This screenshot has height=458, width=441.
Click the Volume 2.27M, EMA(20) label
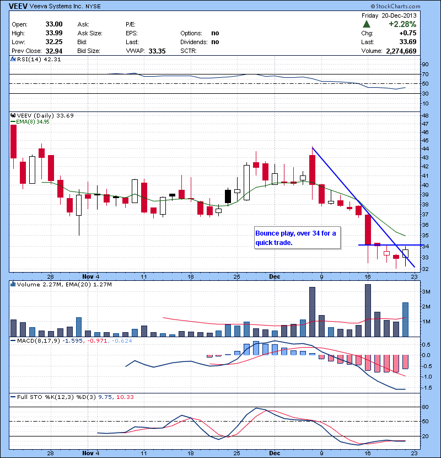coord(64,284)
